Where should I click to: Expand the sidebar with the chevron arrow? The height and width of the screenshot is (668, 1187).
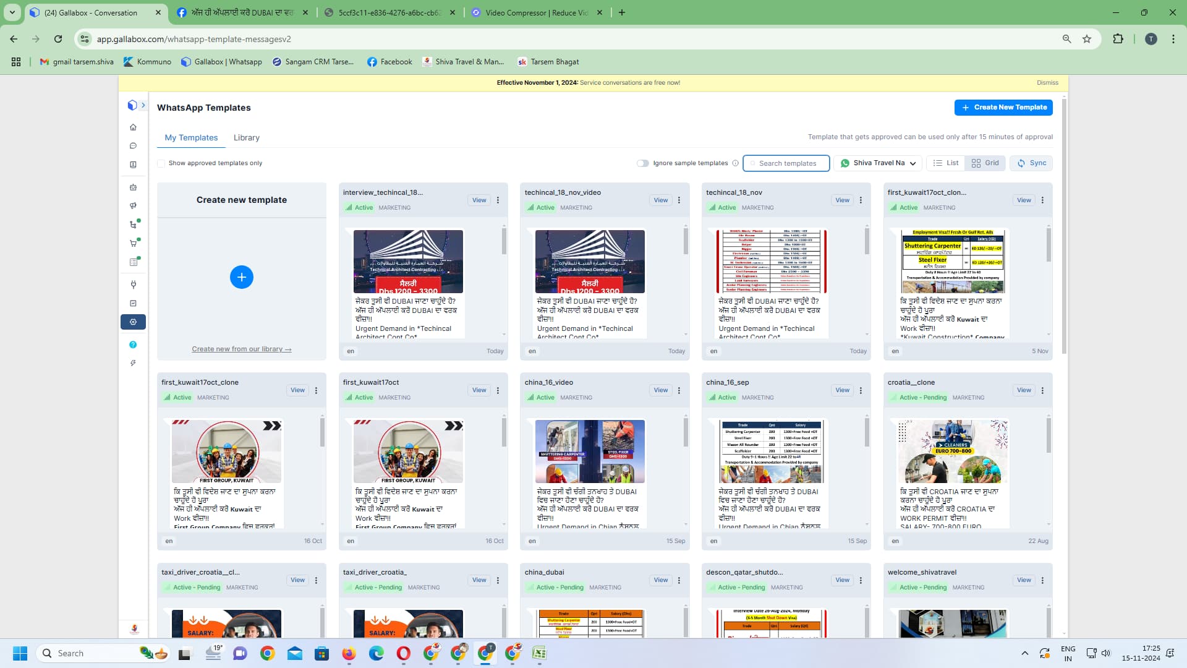tap(143, 105)
